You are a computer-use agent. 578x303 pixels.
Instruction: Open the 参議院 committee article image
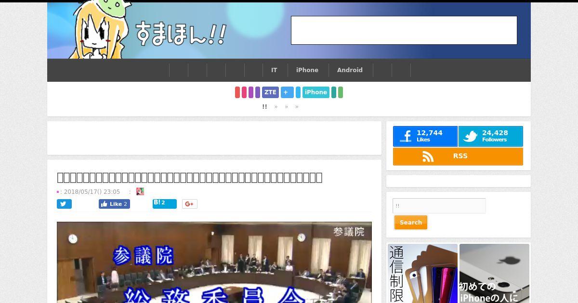(214, 262)
